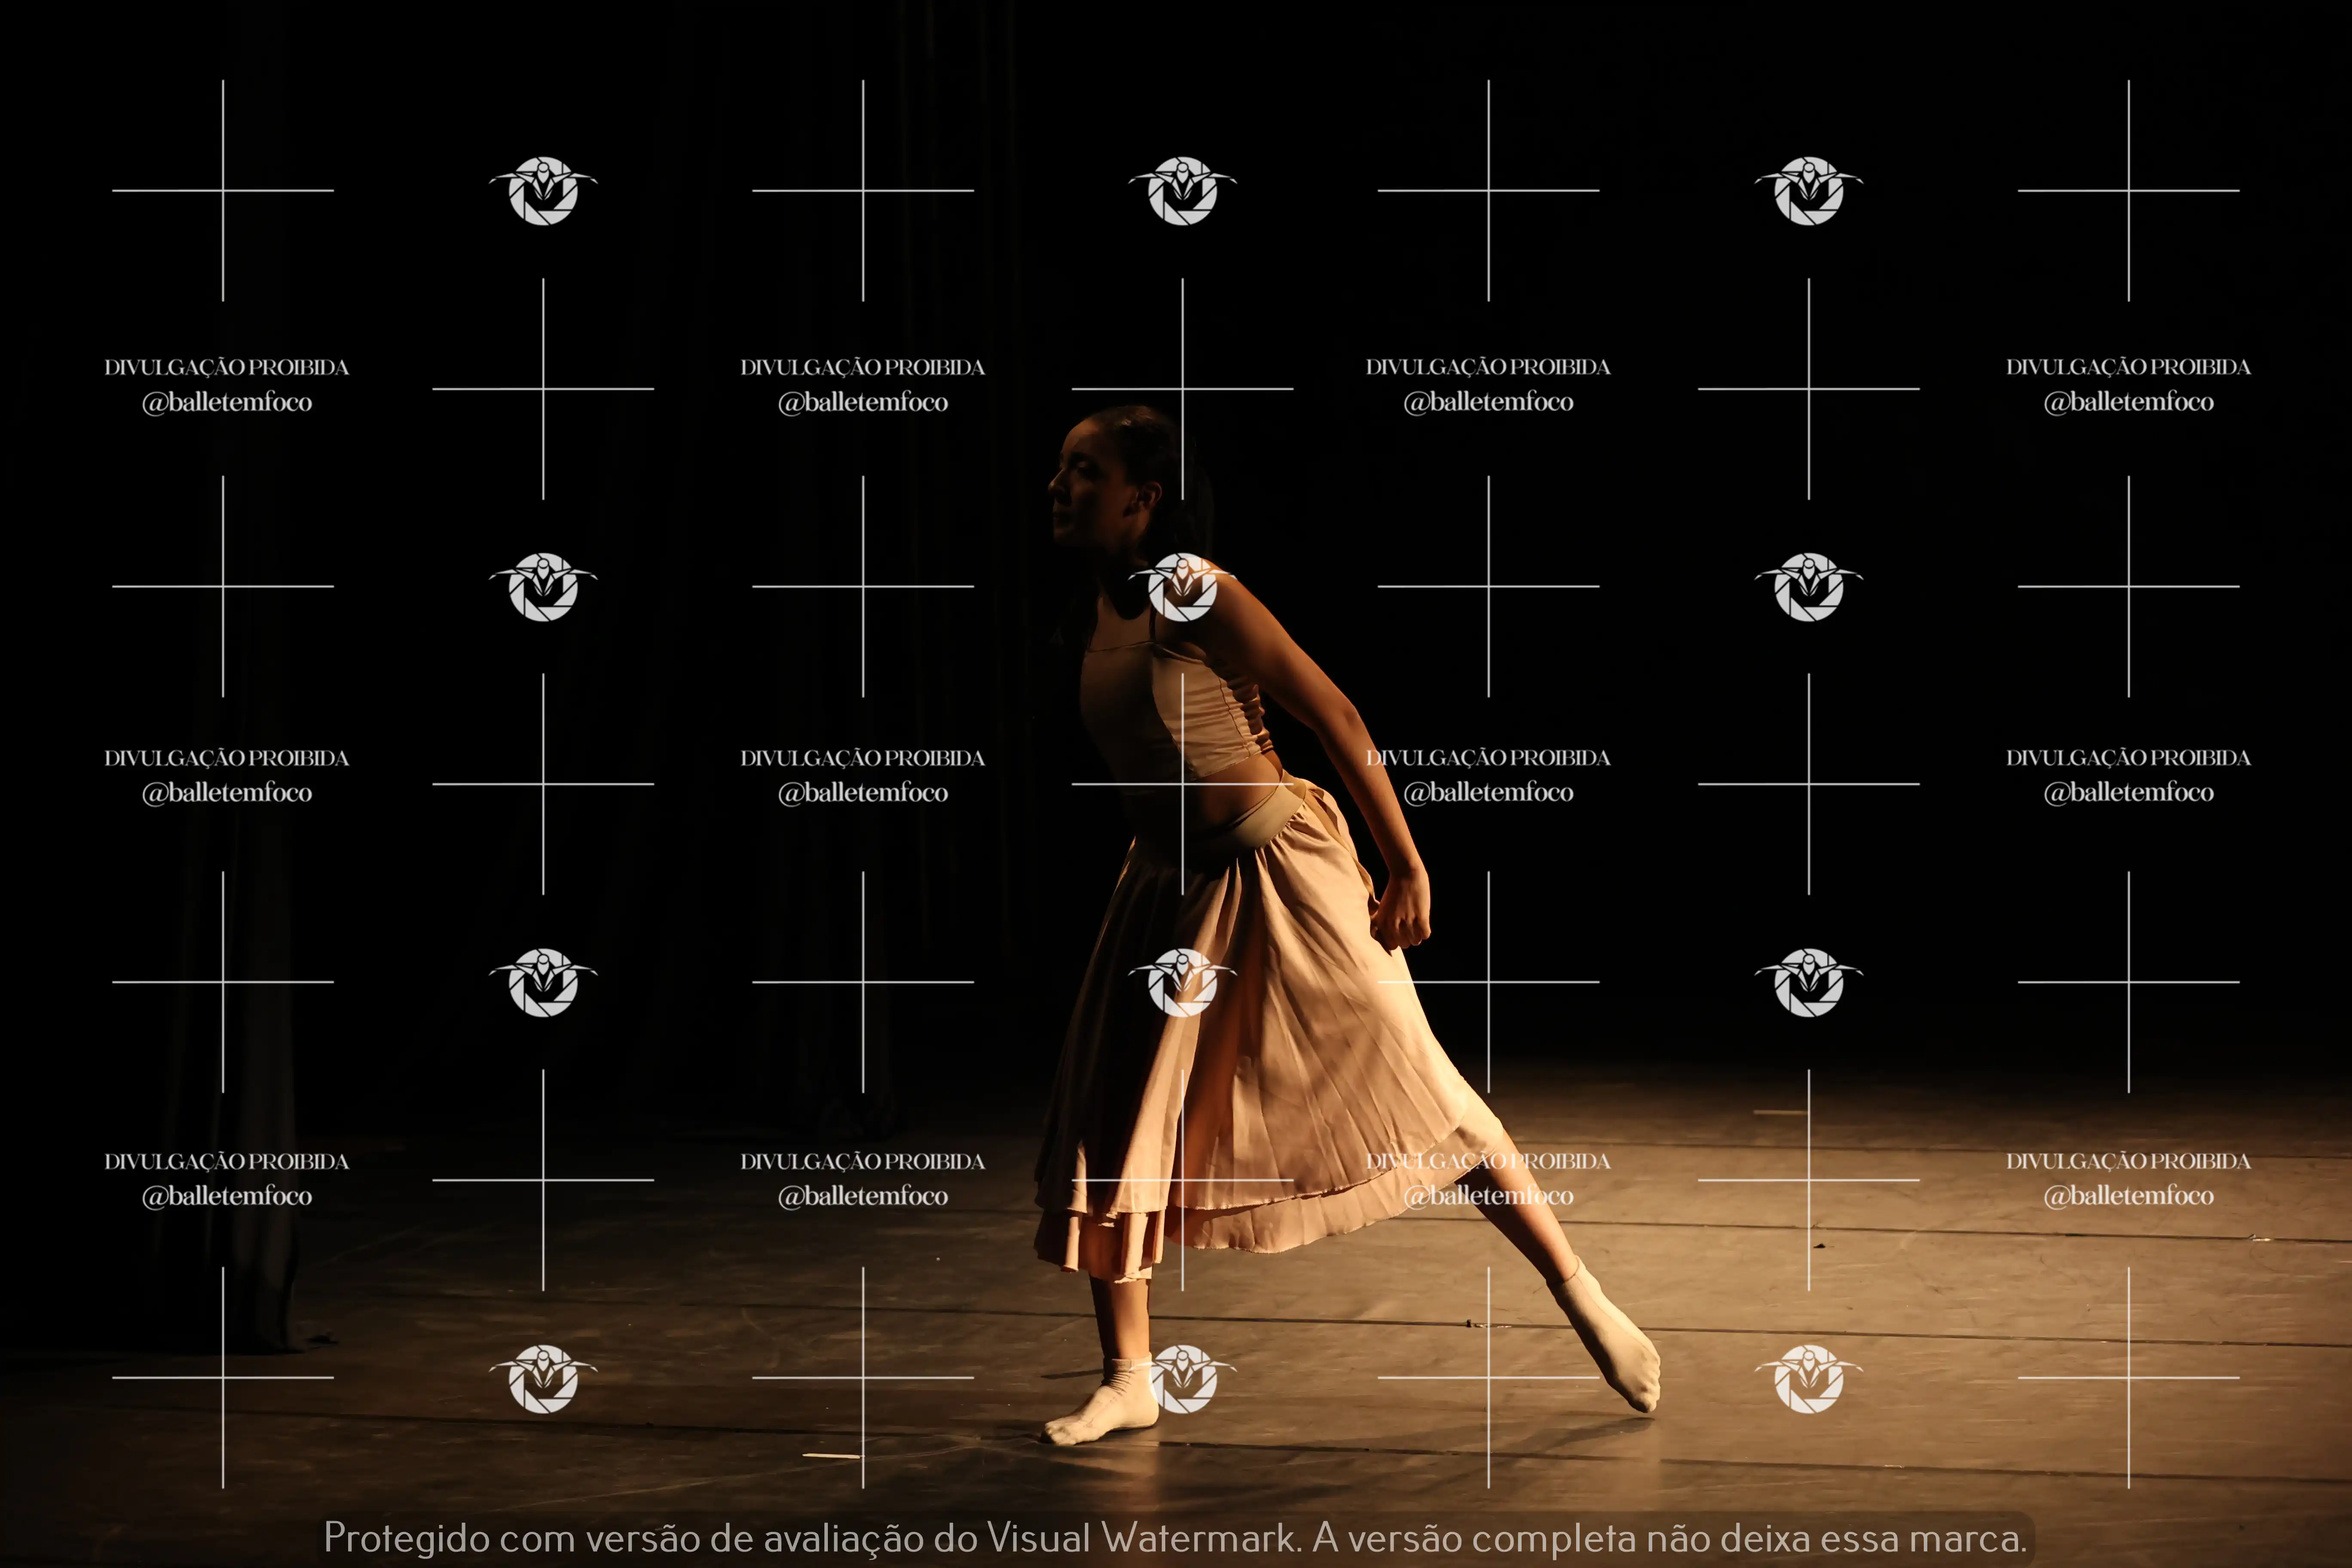Image resolution: width=2352 pixels, height=1568 pixels.
Task: Click the top-left ballet shutter logo watermark
Action: (x=543, y=190)
